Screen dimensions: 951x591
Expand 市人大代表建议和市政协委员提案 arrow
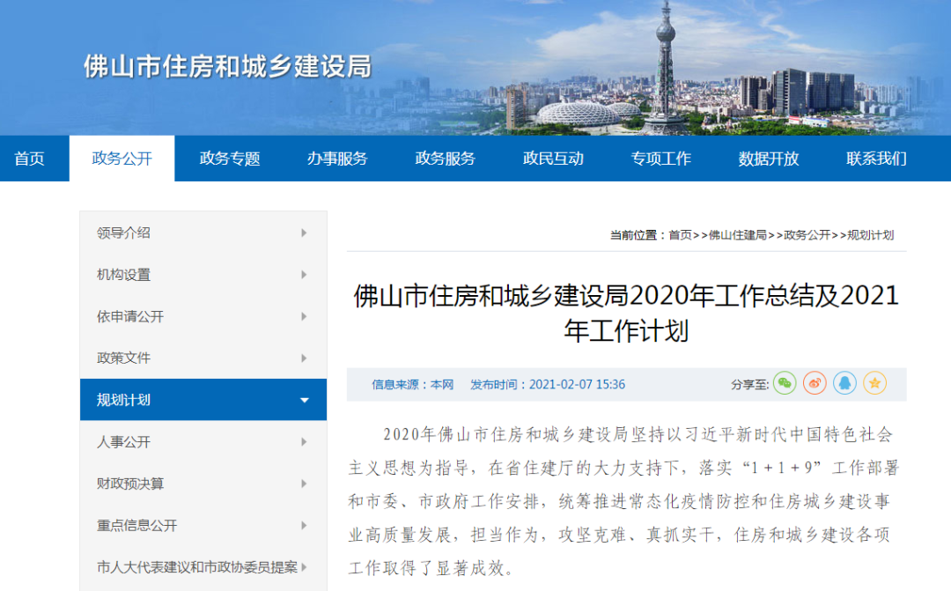[x=304, y=567]
